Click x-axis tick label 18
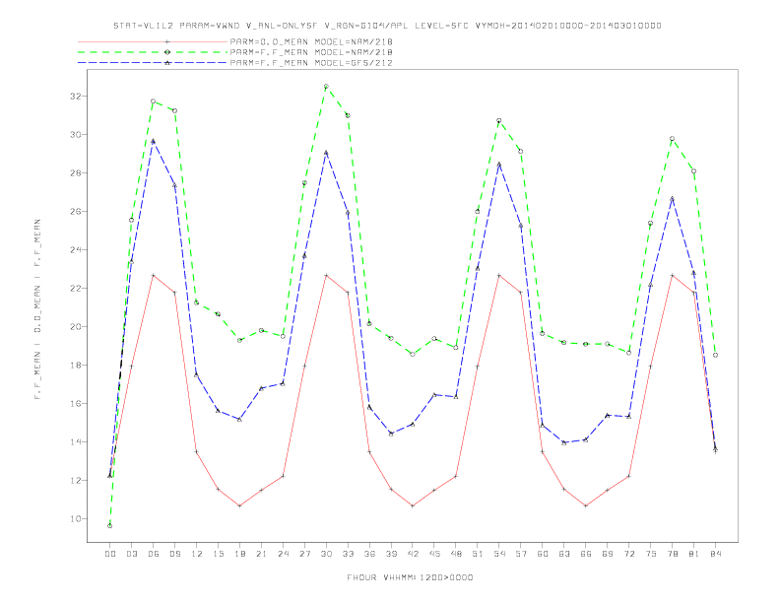This screenshot has height=603, width=780. pos(239,554)
